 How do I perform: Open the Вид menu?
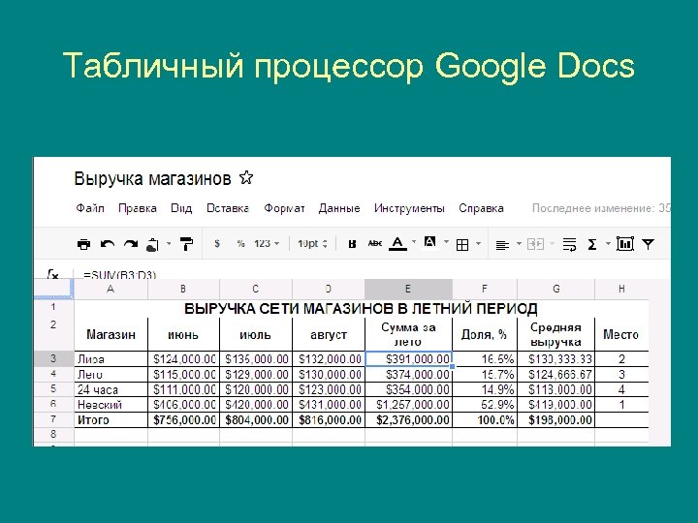click(181, 208)
